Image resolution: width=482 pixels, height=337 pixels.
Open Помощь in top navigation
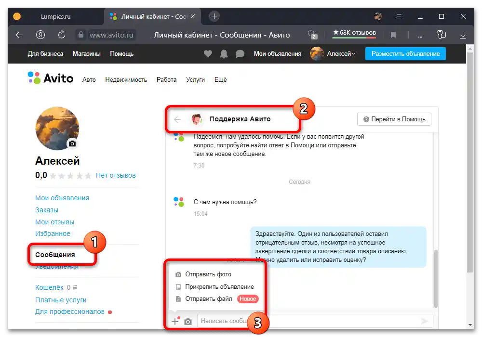click(x=122, y=54)
